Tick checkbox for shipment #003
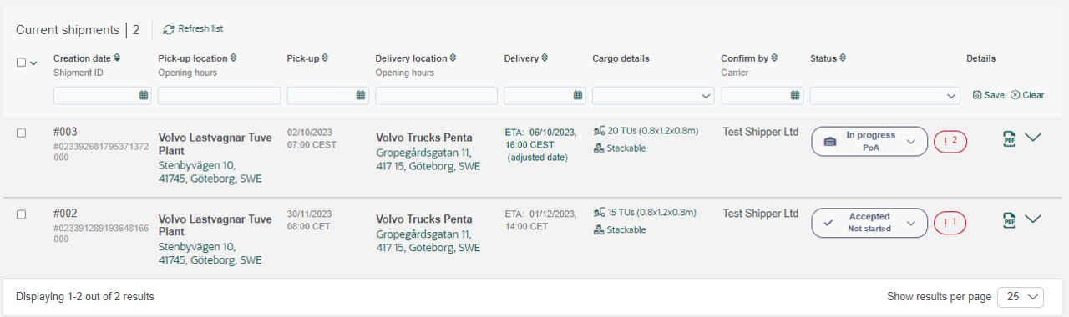This screenshot has height=317, width=1069. click(22, 133)
